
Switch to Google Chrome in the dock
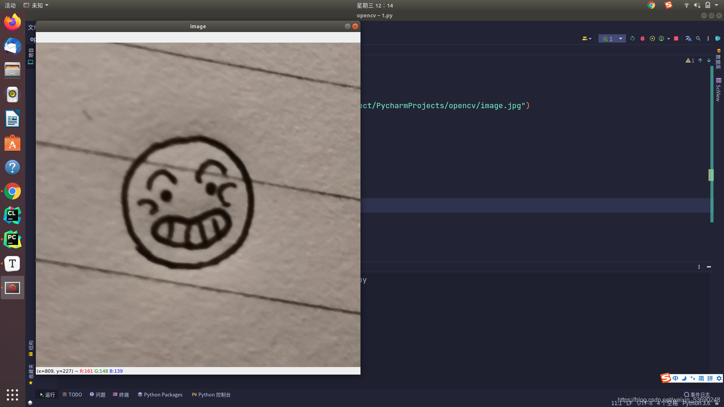point(12,191)
